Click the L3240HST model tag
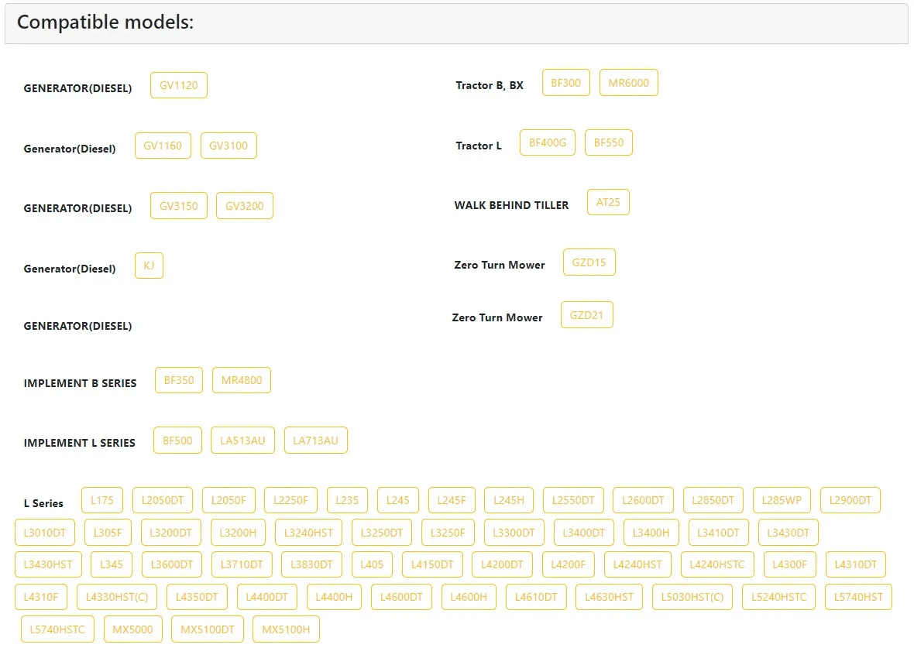 308,533
